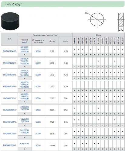
Task: Open the RNGN120300 type link
Action: coord(9,63)
